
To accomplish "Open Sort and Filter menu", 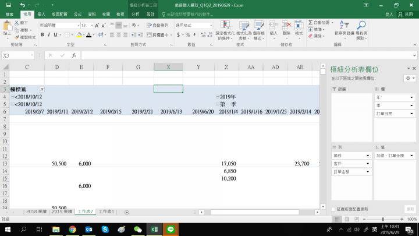I will tap(345, 30).
